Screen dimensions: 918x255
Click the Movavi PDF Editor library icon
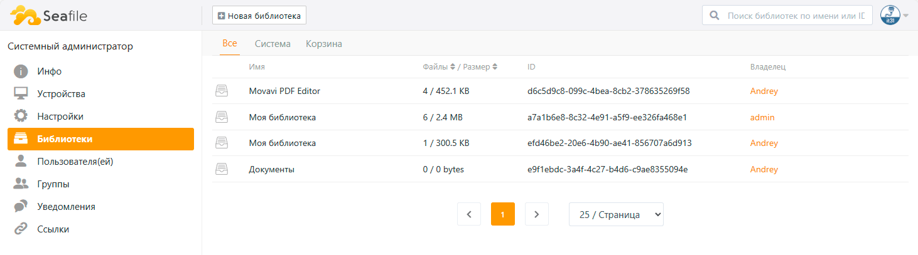click(x=222, y=91)
